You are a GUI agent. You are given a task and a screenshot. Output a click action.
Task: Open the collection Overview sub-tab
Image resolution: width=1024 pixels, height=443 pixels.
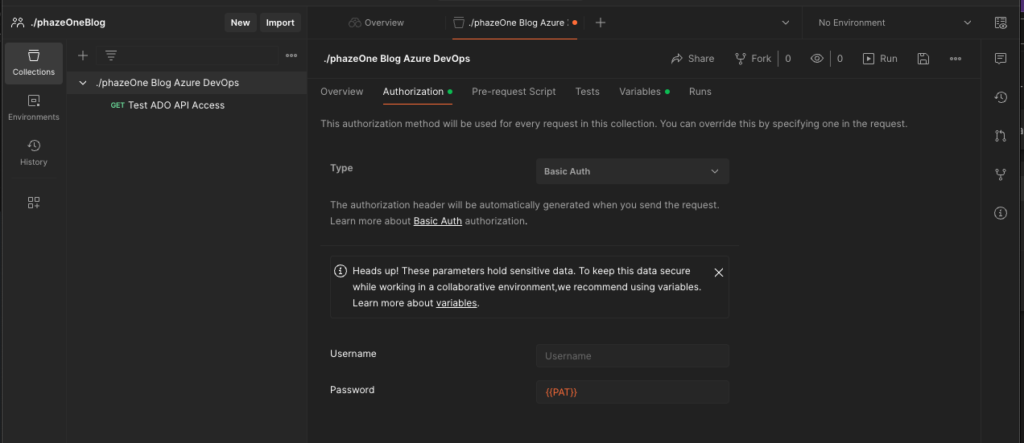342,92
